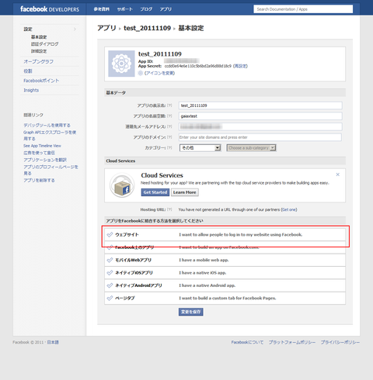Image resolution: width=373 pixels, height=380 pixels.
Task: Open the アプリ top navigation item
Action: (x=166, y=9)
